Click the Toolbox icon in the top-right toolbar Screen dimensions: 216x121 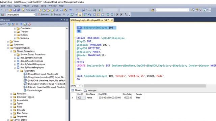(x=201, y=10)
